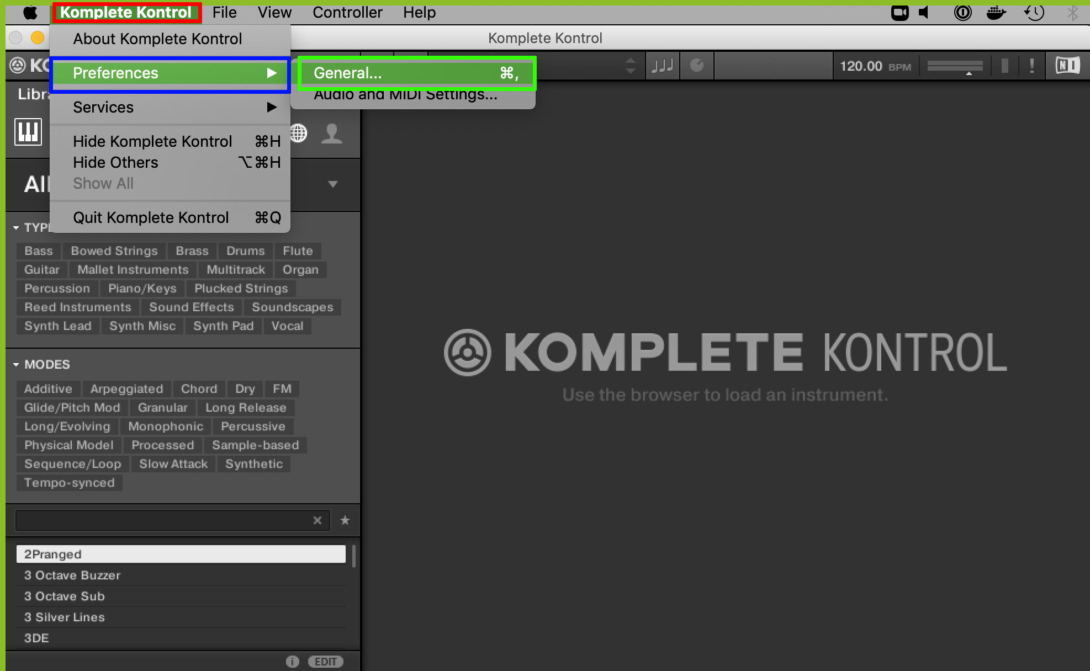
Task: Open the info icon beside EDIT
Action: (293, 661)
